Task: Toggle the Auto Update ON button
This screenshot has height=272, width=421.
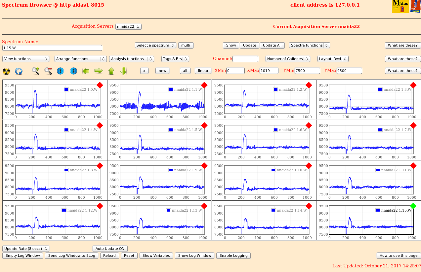Action: 110,249
